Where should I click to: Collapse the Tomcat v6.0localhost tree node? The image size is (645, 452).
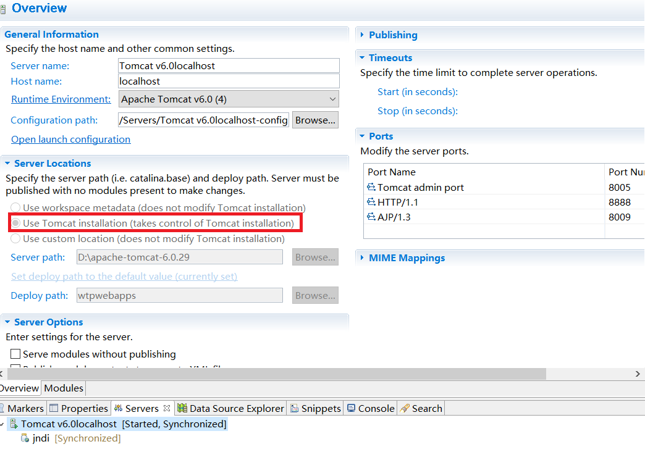2,424
